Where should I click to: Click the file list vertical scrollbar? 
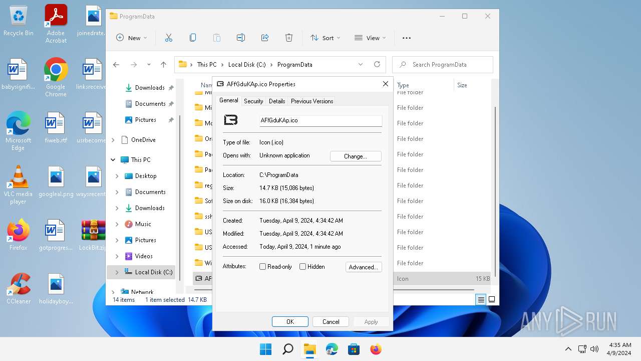[x=495, y=191]
